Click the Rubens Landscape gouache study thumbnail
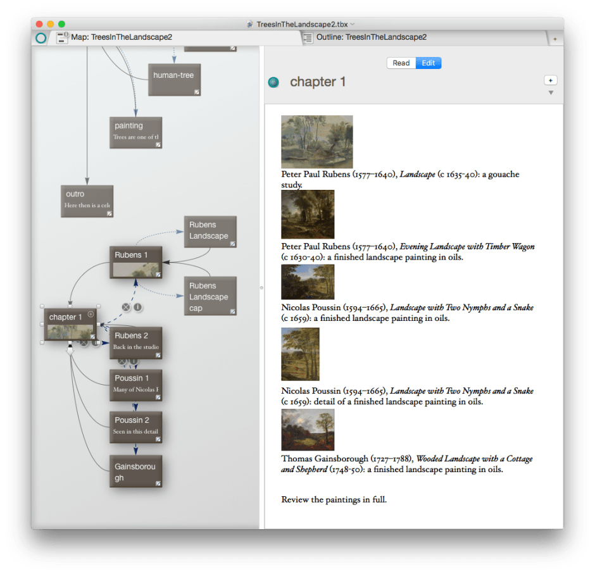 click(x=316, y=142)
